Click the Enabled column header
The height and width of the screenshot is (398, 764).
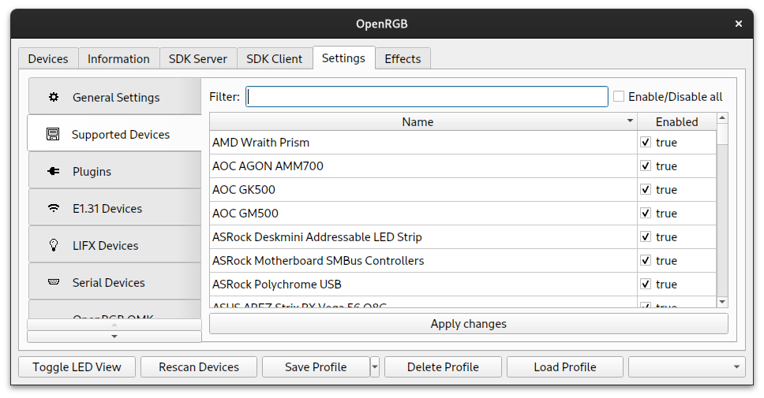676,121
